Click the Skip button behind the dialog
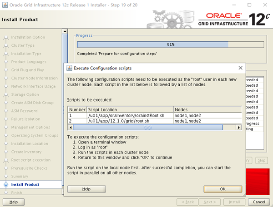This screenshot has width=273, height=207. (262, 160)
